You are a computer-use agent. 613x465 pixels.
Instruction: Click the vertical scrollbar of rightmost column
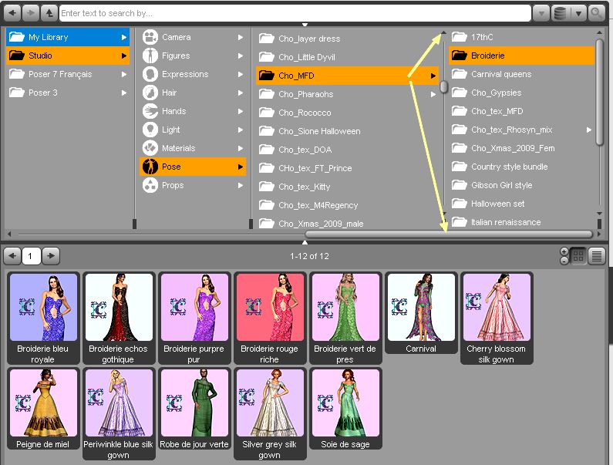tap(599, 93)
